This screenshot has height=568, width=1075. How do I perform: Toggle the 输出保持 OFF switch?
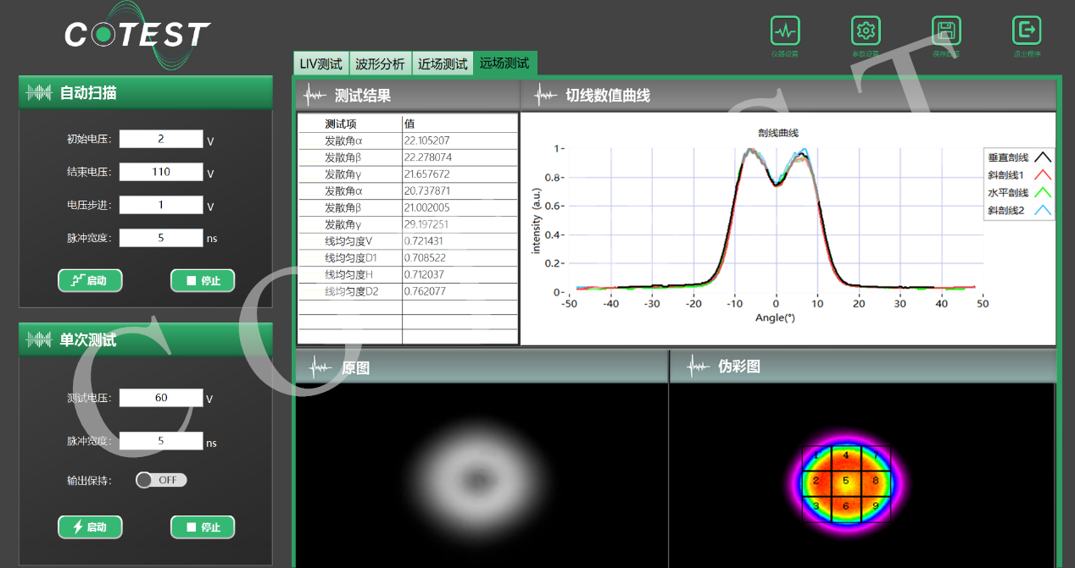(161, 480)
